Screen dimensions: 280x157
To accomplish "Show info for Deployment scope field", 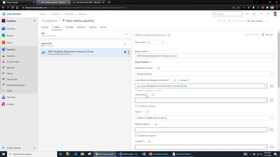I will (158, 68).
